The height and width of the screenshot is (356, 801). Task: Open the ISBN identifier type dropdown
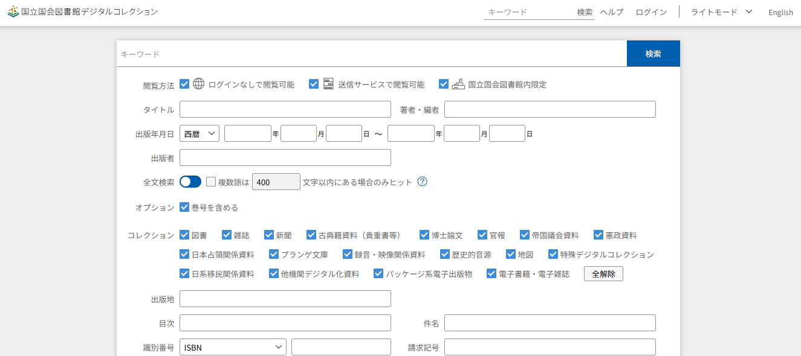tap(233, 347)
